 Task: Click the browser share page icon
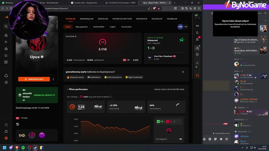click(x=149, y=8)
